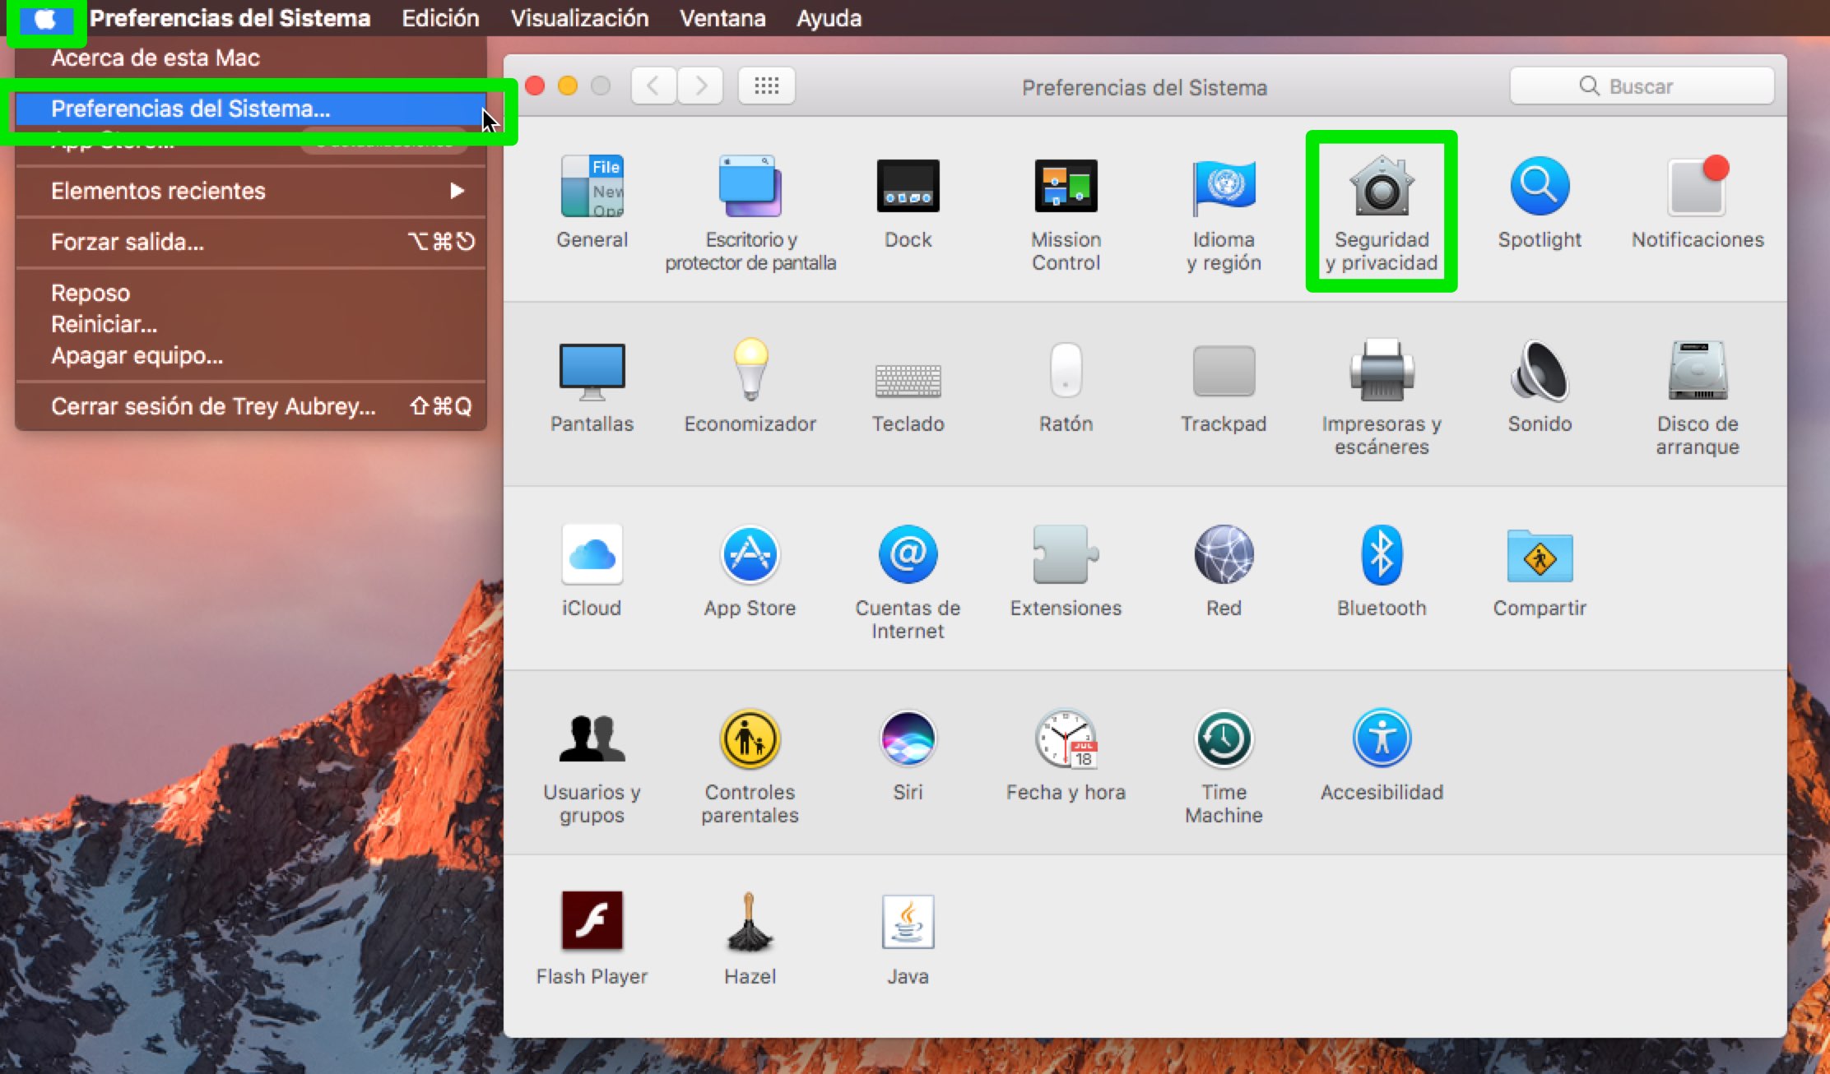This screenshot has height=1074, width=1830.
Task: Click the show all grid button
Action: (766, 86)
